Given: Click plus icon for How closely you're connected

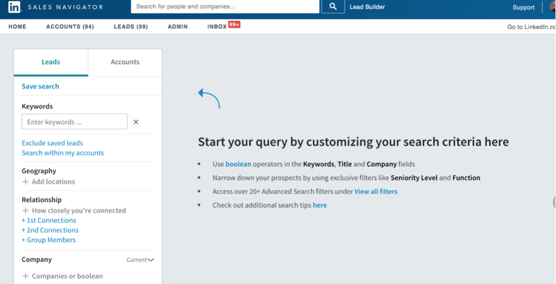Looking at the screenshot, I should point(25,210).
